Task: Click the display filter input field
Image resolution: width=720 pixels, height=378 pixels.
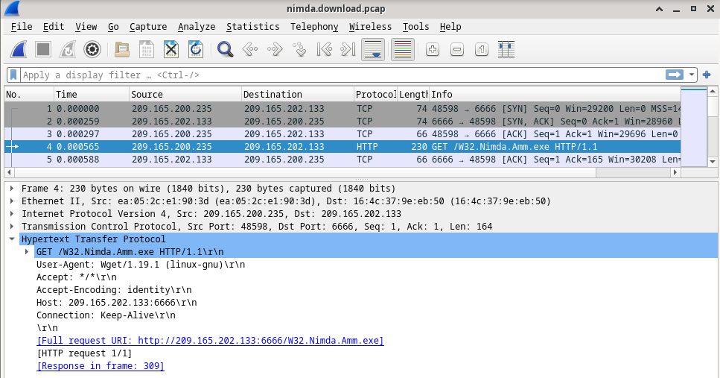Action: click(x=342, y=75)
